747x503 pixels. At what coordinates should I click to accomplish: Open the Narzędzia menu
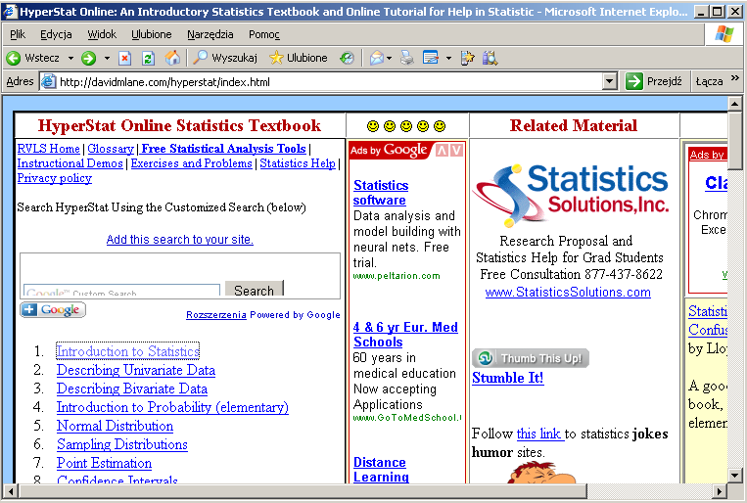210,34
